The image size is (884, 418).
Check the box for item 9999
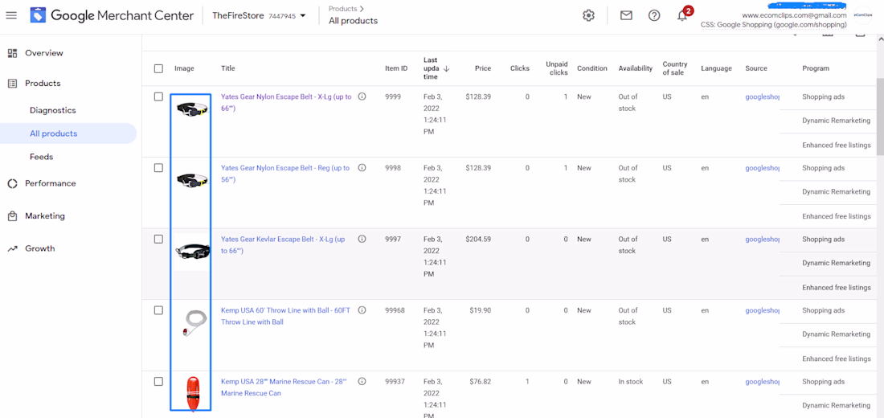[x=158, y=97]
